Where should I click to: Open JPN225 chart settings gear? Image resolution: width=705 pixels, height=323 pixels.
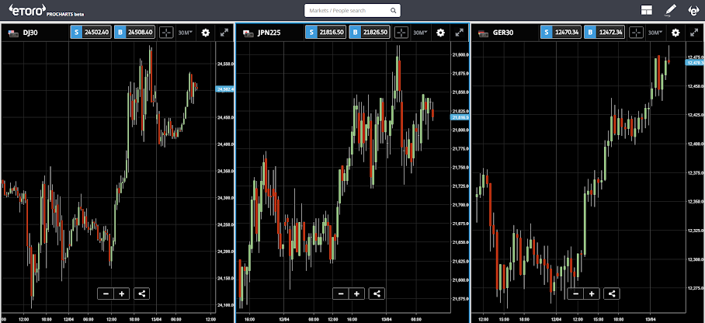(441, 33)
